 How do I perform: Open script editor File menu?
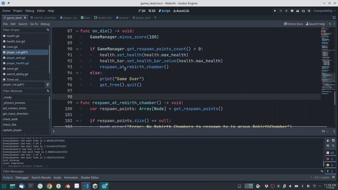pos(5,24)
